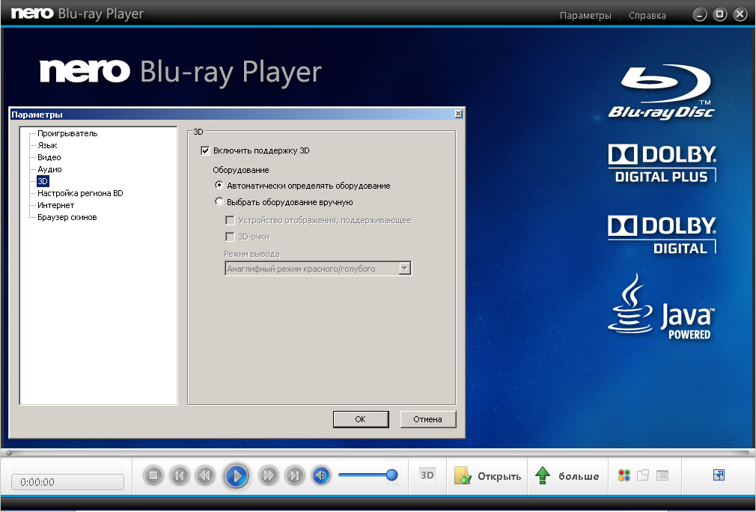Click the blue window arrow icon at the toolbar's right end
The height and width of the screenshot is (512, 756).
tap(719, 475)
